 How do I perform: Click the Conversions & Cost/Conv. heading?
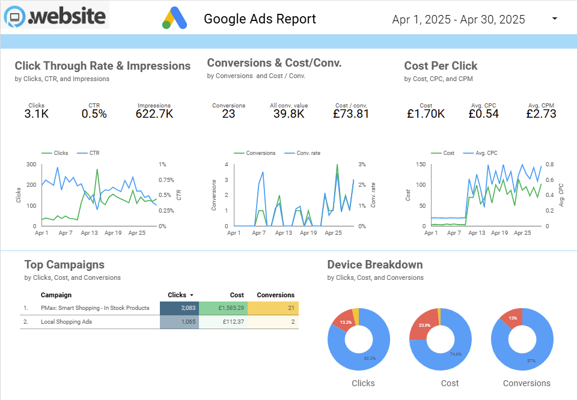click(x=274, y=63)
